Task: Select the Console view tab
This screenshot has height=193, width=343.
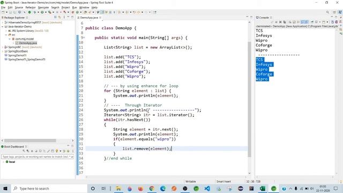Action: point(264,18)
